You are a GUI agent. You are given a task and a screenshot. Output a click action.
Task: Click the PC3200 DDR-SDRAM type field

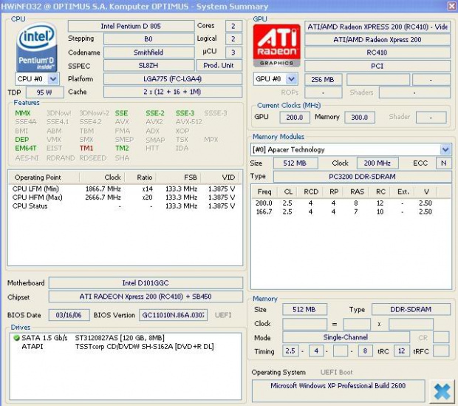pyautogui.click(x=362, y=177)
